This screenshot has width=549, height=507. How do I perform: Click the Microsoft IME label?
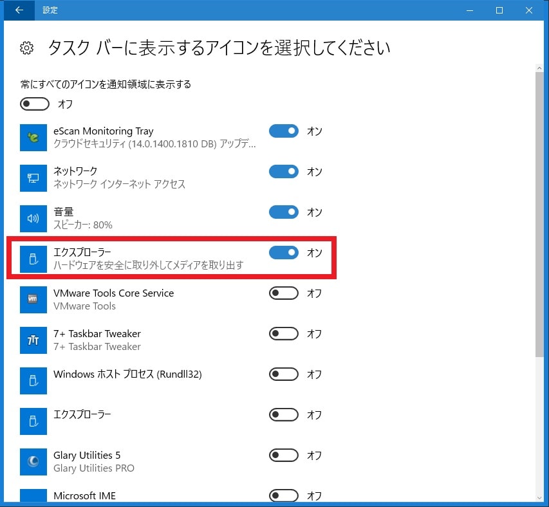tap(84, 495)
